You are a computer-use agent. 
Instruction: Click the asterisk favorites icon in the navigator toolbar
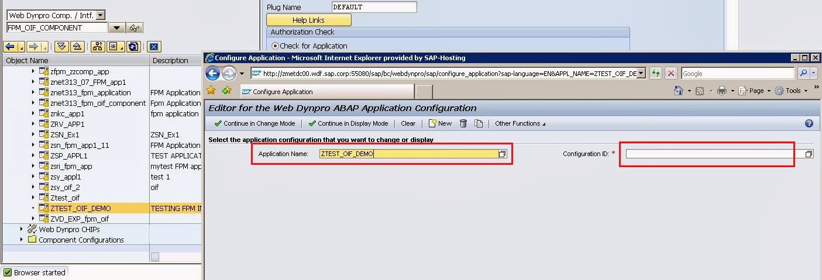[x=114, y=47]
